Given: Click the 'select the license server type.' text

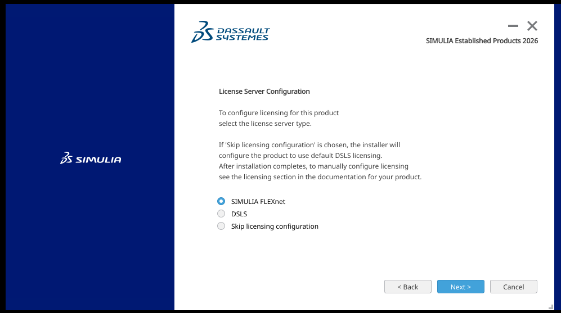Looking at the screenshot, I should 265,124.
